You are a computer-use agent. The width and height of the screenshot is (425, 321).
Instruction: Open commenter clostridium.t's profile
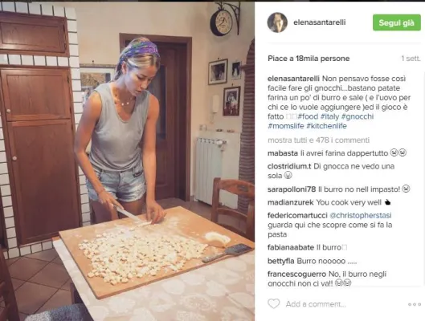(x=289, y=166)
